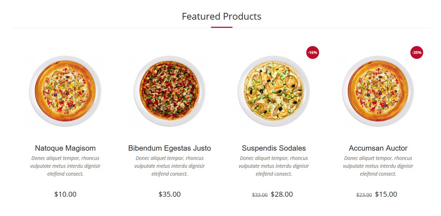
Task: Open the Bibendum Egestas Justo pizza image
Action: click(x=169, y=91)
